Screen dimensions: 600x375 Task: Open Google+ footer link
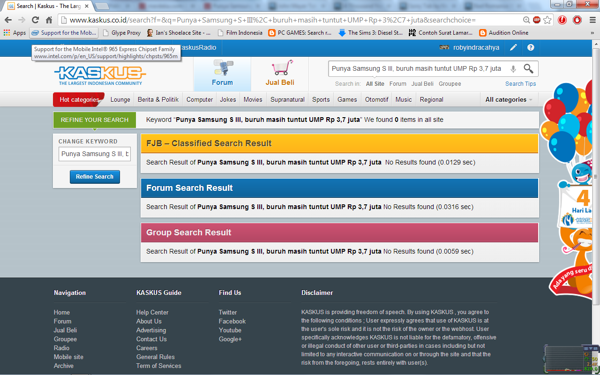230,339
